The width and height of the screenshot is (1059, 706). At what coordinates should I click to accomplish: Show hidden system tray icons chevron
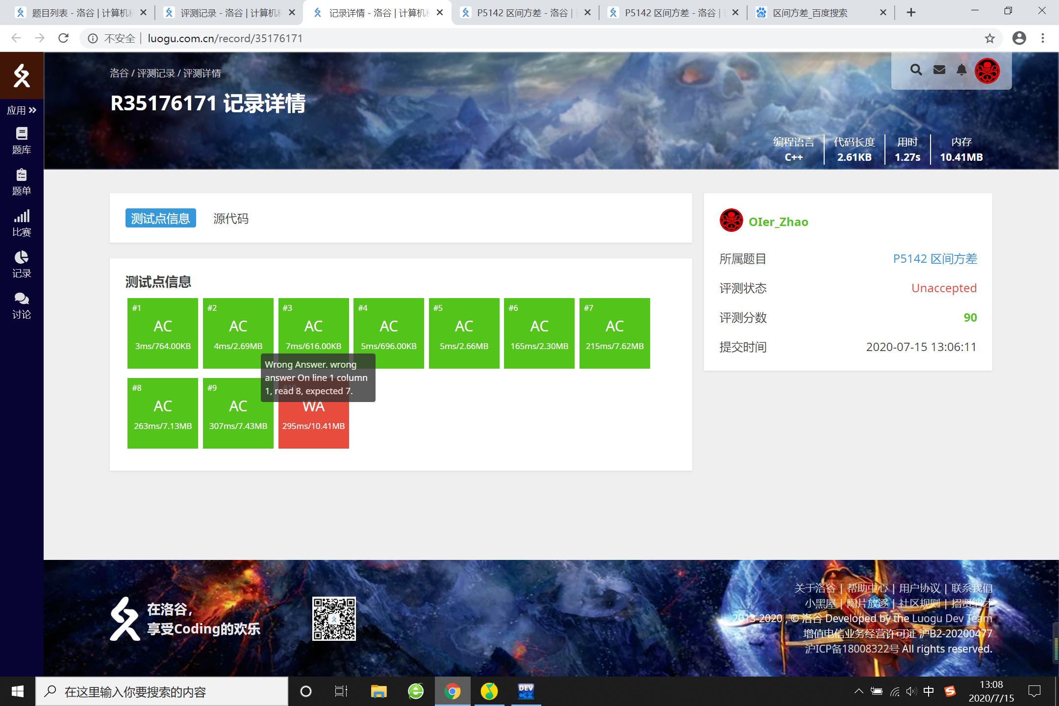858,691
